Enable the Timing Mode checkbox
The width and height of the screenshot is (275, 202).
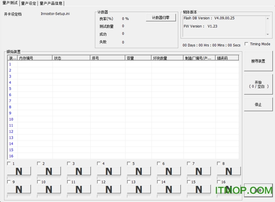[247, 44]
